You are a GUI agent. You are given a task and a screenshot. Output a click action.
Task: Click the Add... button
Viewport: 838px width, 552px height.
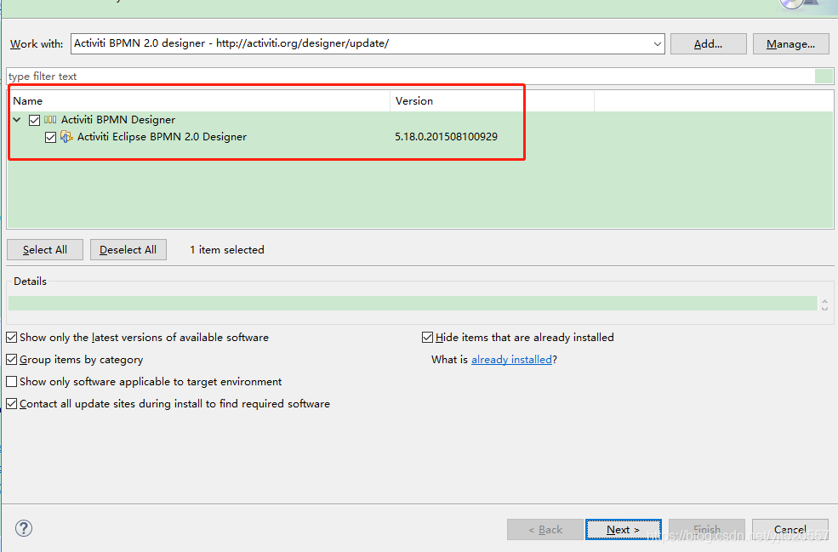pos(708,44)
